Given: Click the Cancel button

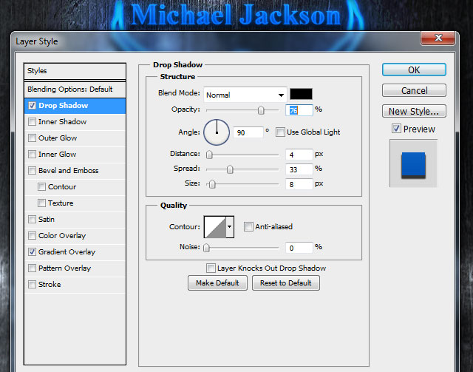Looking at the screenshot, I should click(x=414, y=90).
